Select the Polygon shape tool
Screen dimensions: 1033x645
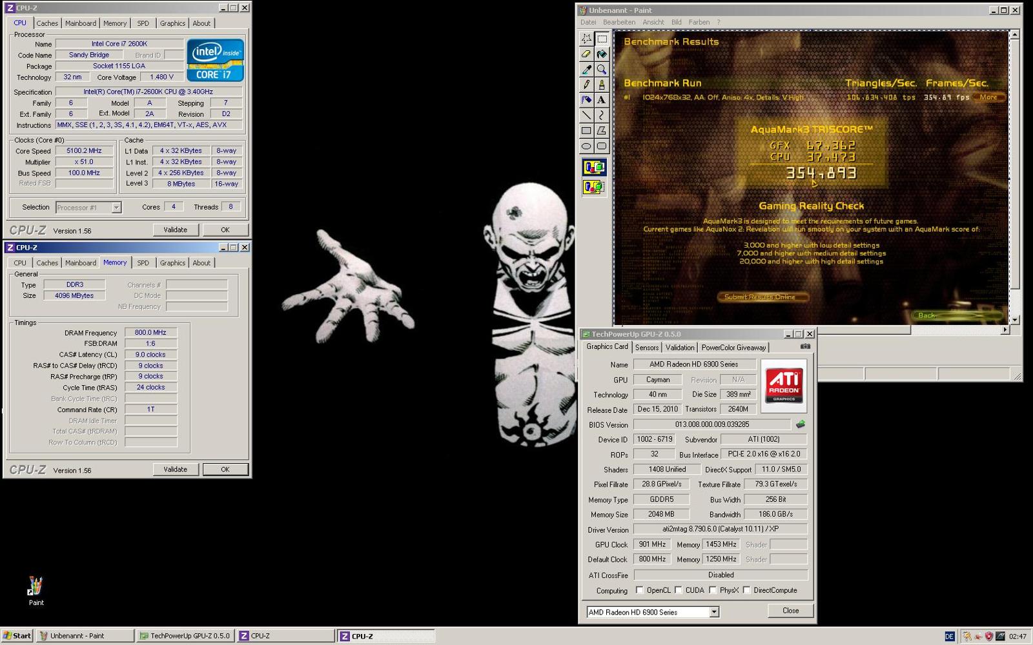click(x=602, y=131)
